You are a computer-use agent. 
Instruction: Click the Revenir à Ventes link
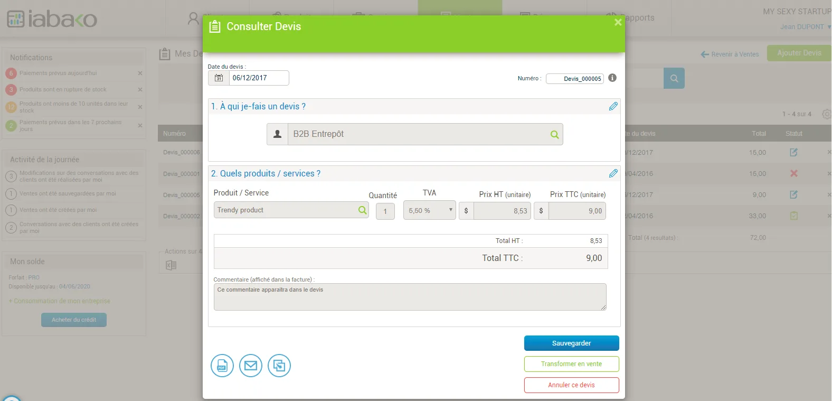pyautogui.click(x=730, y=54)
